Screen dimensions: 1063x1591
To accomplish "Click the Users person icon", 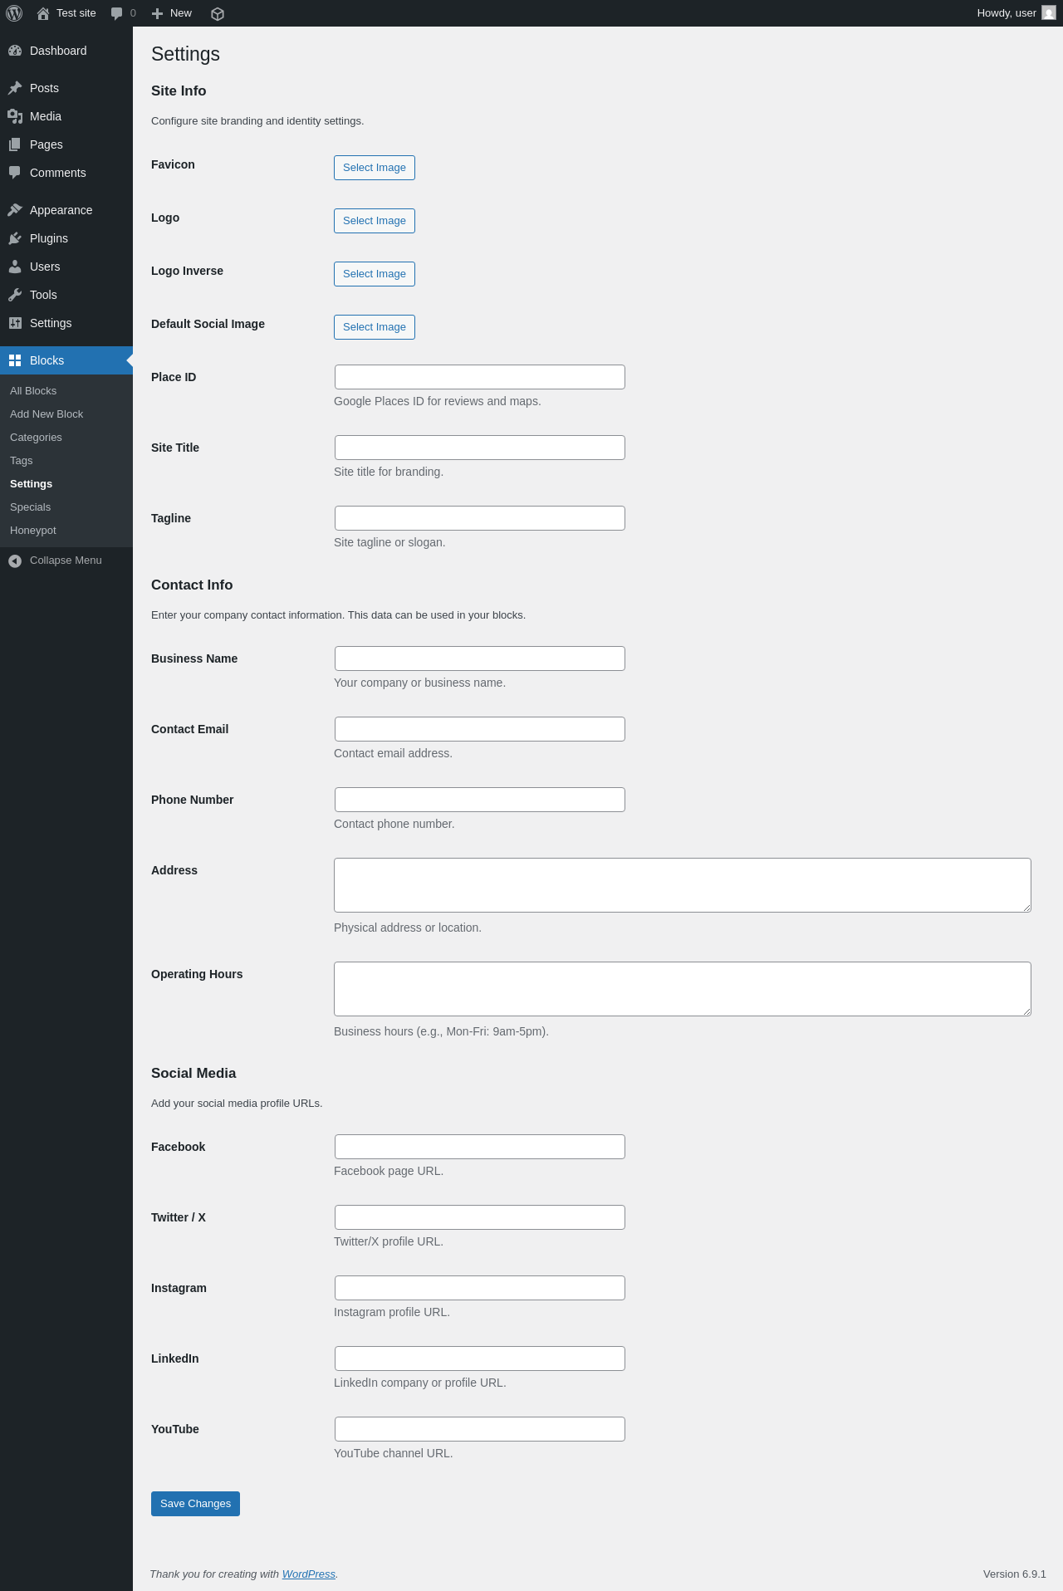I will pos(15,267).
